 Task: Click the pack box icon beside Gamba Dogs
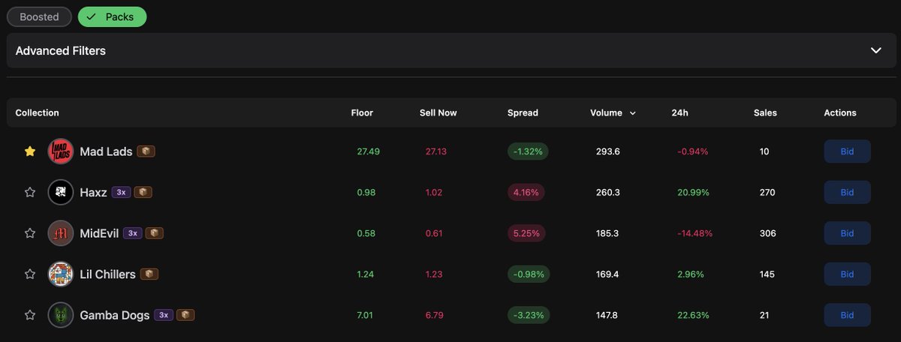coord(185,315)
